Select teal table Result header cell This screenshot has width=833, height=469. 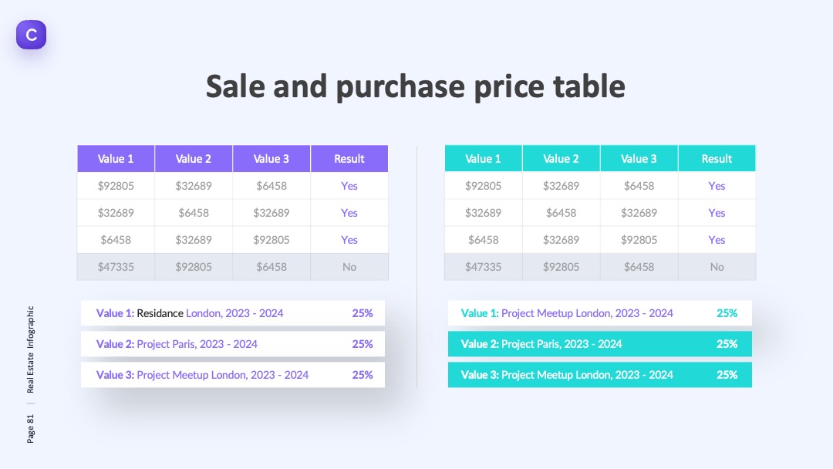coord(717,159)
